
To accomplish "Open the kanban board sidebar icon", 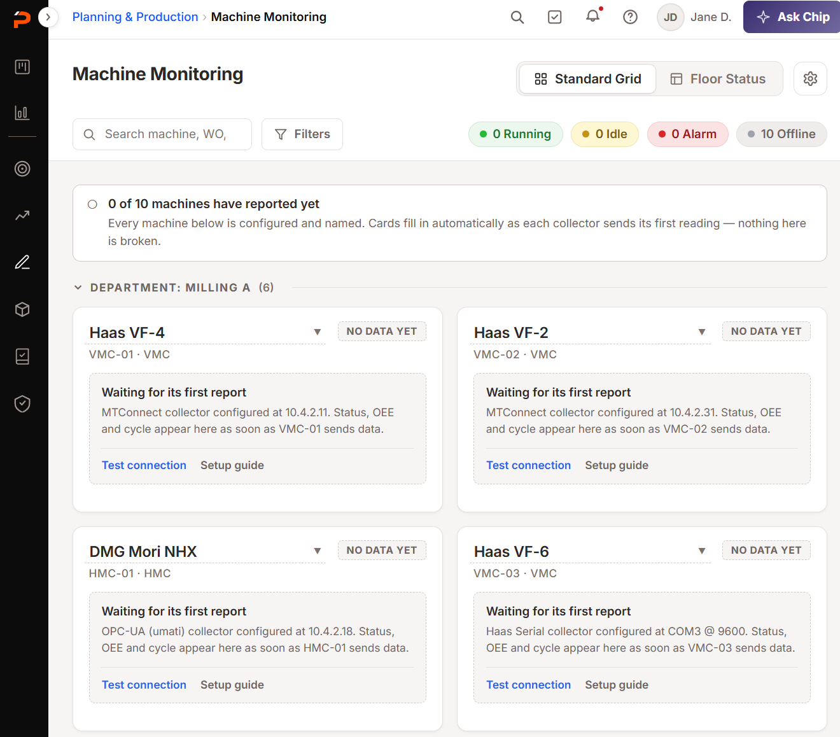I will [22, 67].
